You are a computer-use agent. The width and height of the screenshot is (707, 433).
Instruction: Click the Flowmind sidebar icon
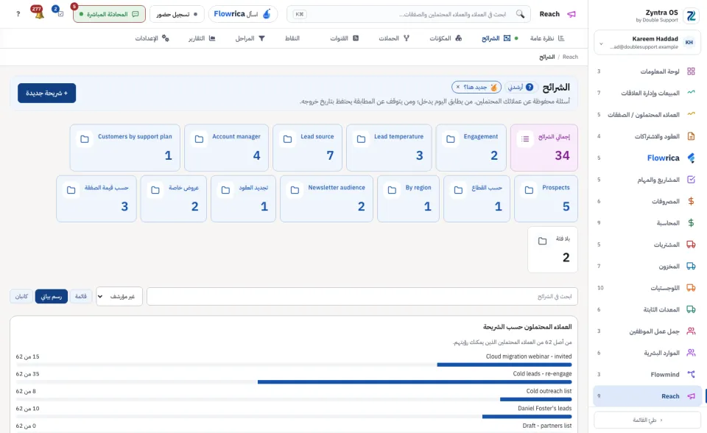coord(691,374)
